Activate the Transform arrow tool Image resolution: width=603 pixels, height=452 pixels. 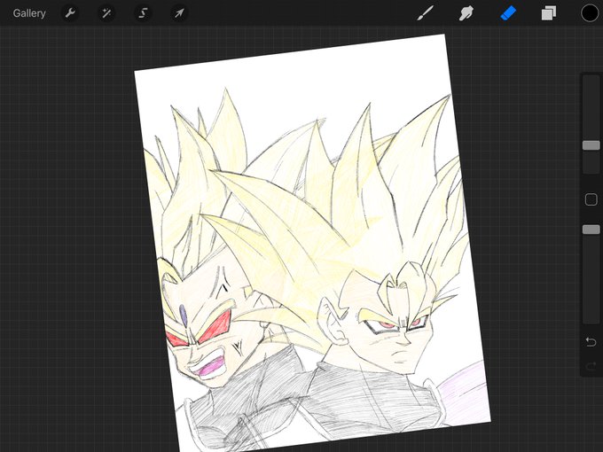coord(179,13)
